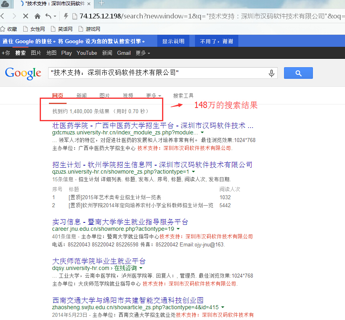
Task: Expand the arrow beside the qzuzs.university-hr.cn URL
Action: click(193, 172)
